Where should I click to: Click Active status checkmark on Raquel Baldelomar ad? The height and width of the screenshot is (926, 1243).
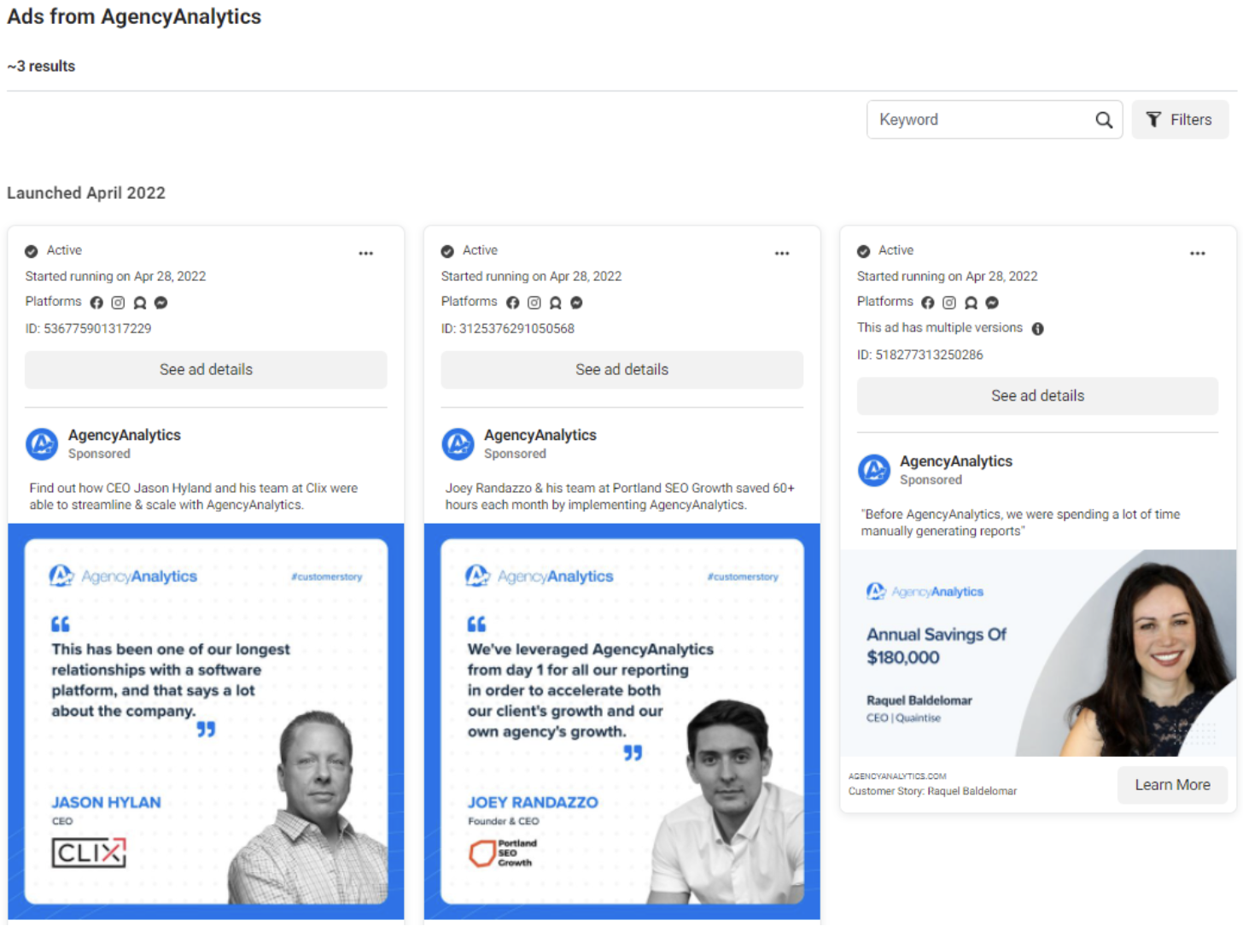coord(863,251)
